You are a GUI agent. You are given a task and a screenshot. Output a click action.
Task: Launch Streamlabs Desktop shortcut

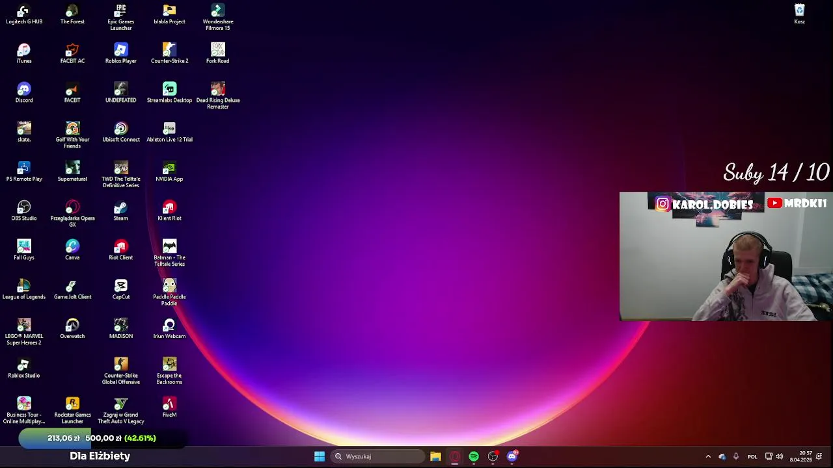tap(169, 93)
